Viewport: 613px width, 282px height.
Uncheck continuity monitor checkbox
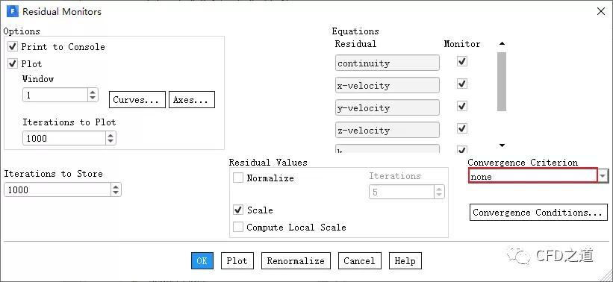(462, 61)
